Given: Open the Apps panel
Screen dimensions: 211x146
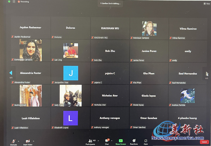Looking at the screenshot, I should tap(146, 142).
